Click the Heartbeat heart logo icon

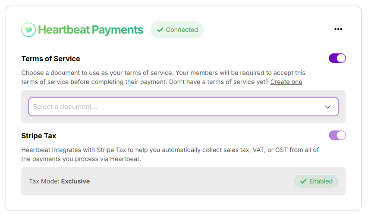28,30
